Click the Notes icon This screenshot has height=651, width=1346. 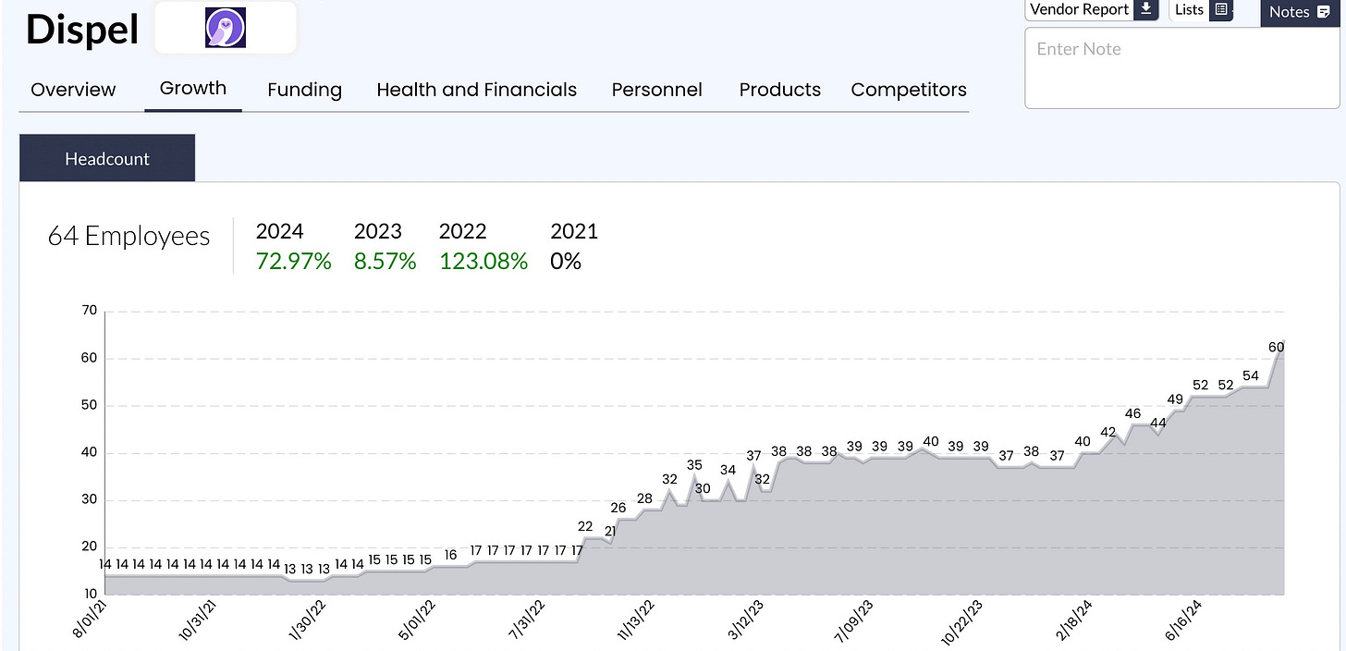click(x=1323, y=12)
